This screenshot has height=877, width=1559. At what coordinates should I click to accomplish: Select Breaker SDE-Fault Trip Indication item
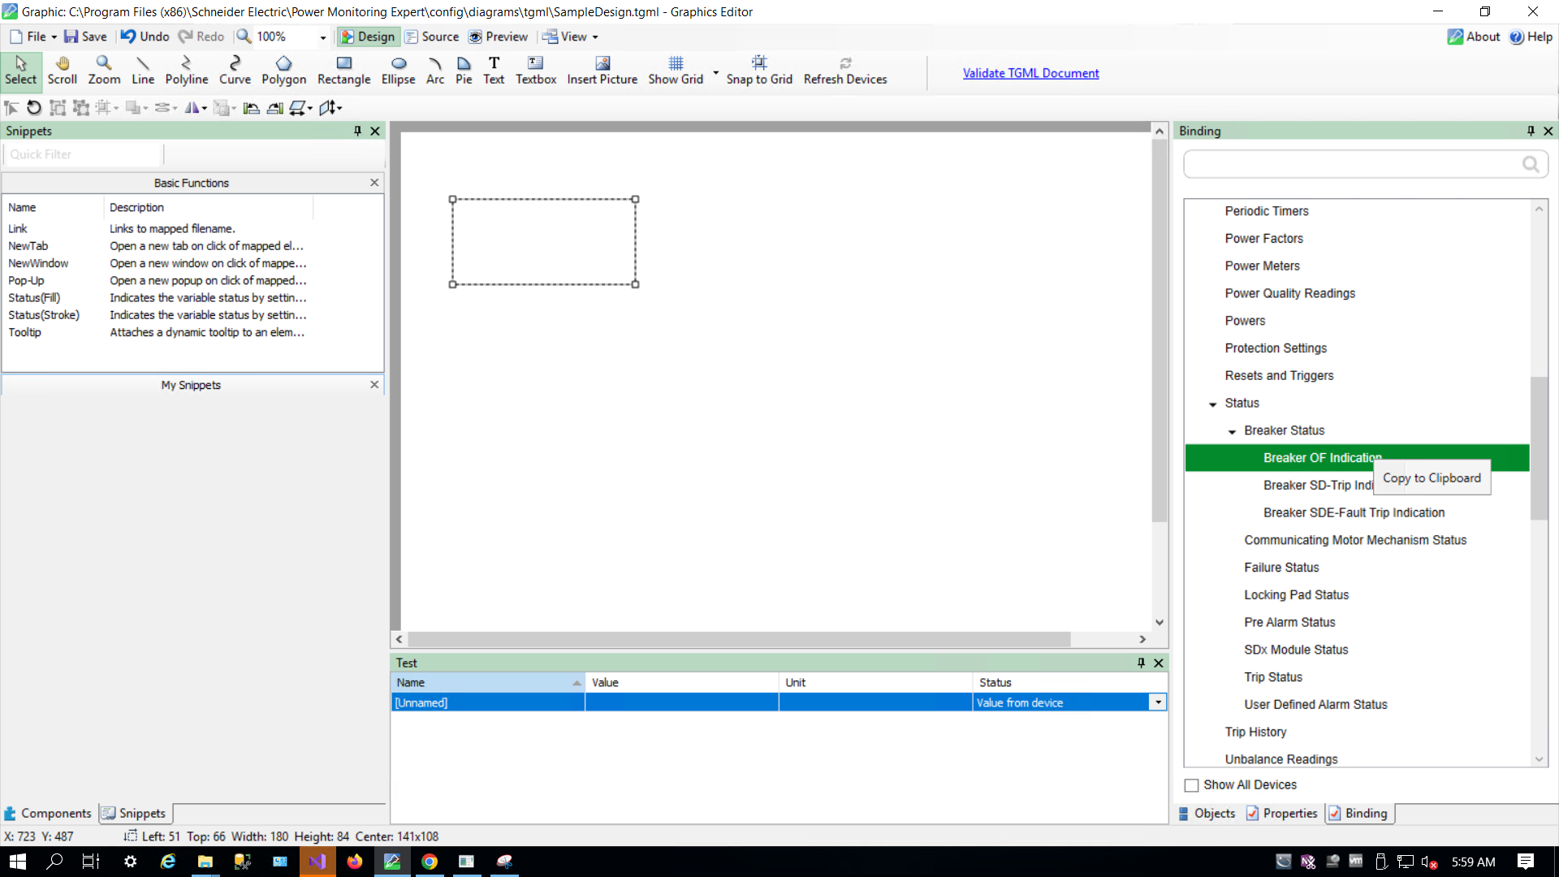[1354, 512]
